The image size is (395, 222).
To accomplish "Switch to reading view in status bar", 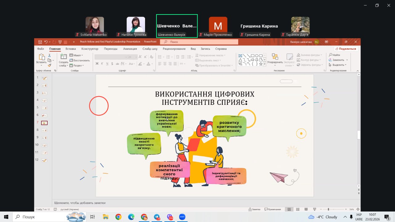I will click(306, 209).
